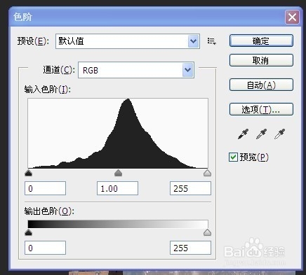Click the output levels gradient bar
Screen dimensions: 306x275
pos(118,224)
